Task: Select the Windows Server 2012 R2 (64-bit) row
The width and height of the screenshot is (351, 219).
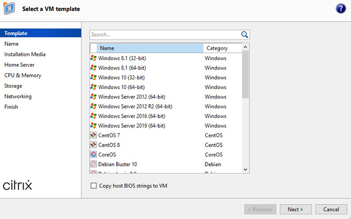Action: (x=134, y=106)
